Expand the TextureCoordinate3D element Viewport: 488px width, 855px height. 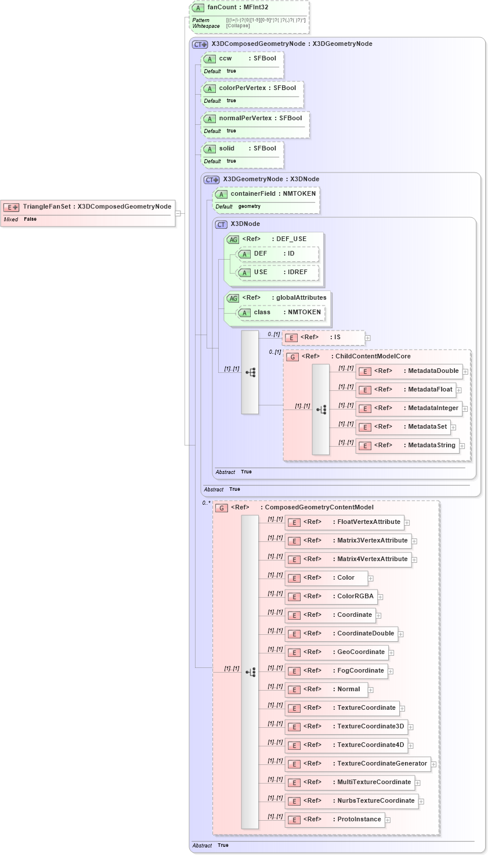pyautogui.click(x=411, y=727)
